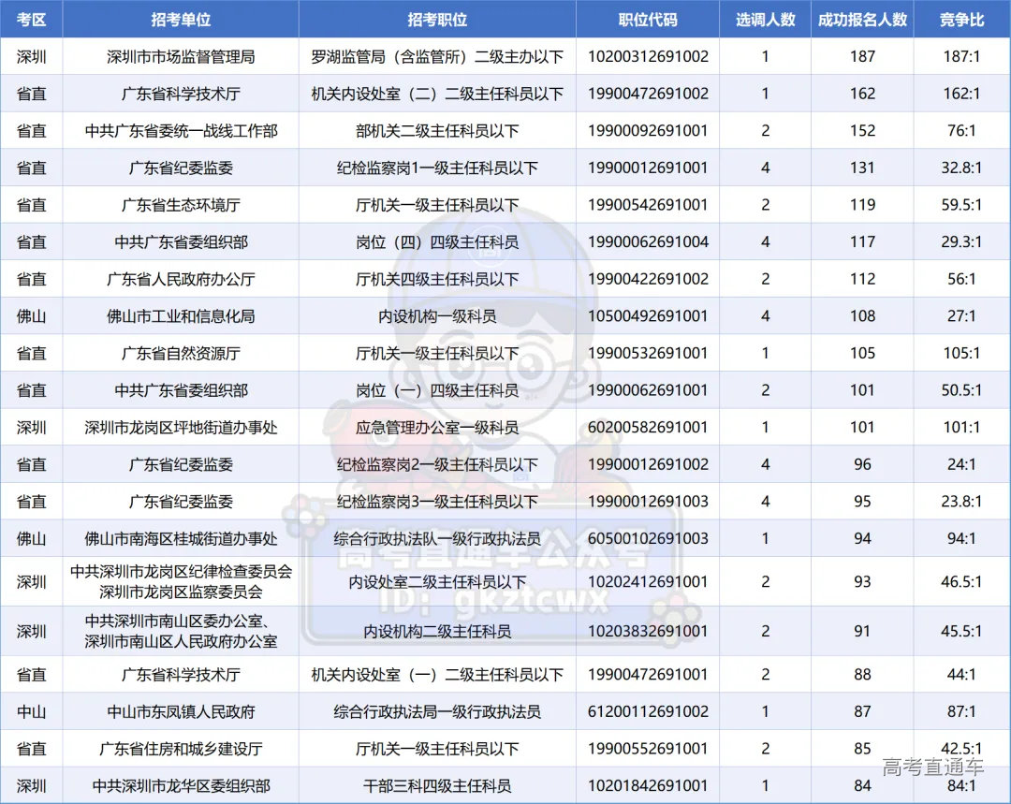Click the 考区 column header
Viewport: 1011px width, 804px height.
pyautogui.click(x=32, y=20)
